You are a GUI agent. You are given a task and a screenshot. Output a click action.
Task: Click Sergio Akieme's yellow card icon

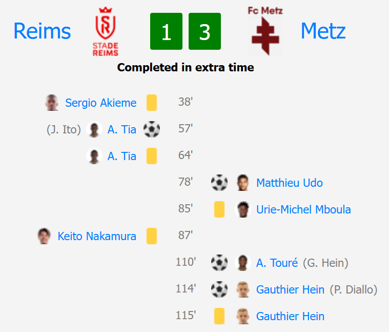tap(152, 103)
